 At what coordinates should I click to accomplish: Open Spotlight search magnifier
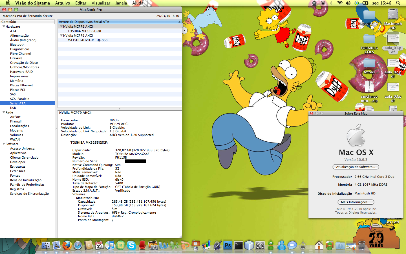398,3
